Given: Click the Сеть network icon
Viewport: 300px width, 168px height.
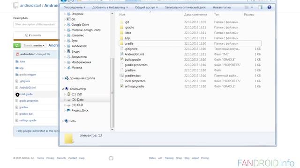Looking at the screenshot, I should click(67, 121).
